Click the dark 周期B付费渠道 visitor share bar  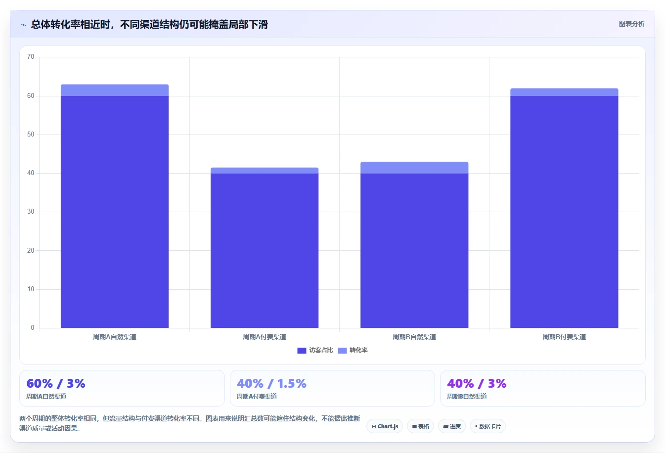pos(564,212)
